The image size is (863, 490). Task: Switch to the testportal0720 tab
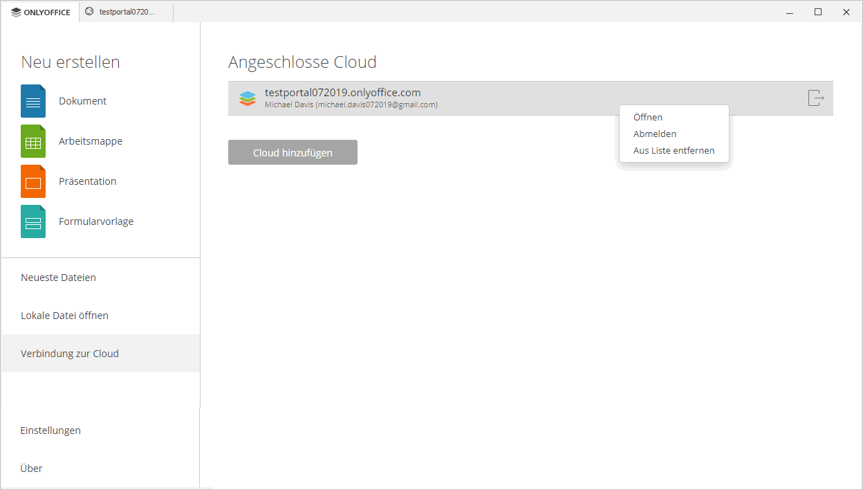click(126, 12)
